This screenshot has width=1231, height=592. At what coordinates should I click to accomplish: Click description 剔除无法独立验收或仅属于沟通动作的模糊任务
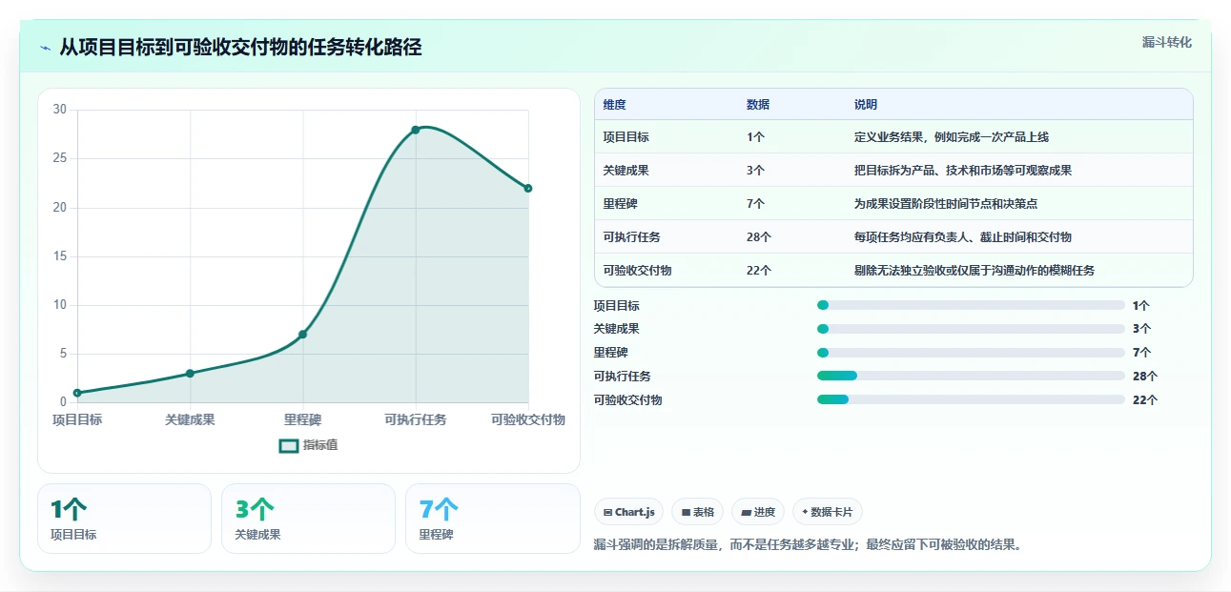click(975, 271)
